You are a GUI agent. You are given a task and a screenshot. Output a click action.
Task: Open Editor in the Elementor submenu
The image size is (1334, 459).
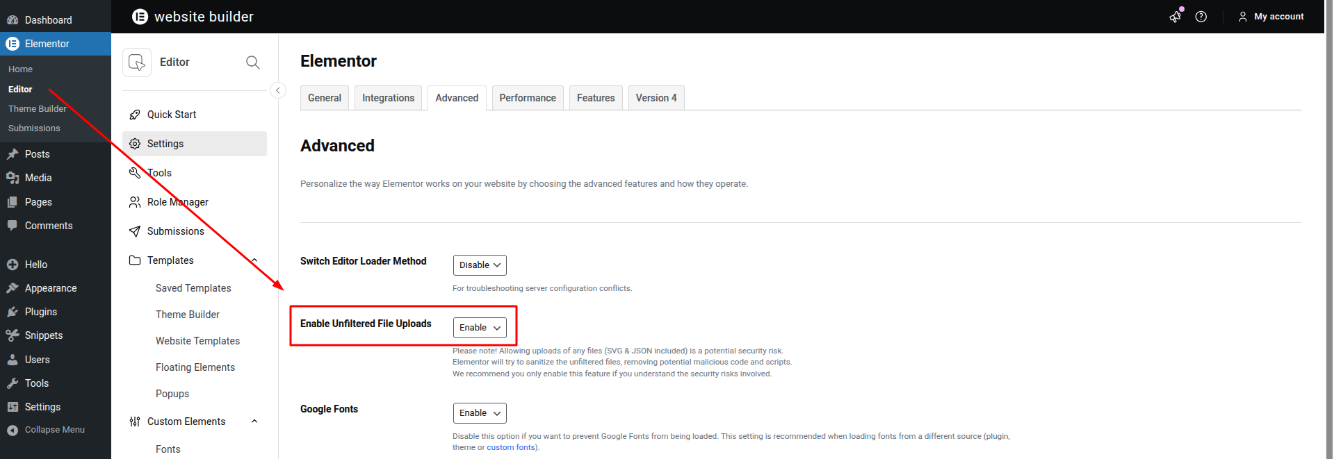pos(20,89)
